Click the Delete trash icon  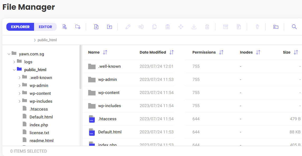[207, 27]
